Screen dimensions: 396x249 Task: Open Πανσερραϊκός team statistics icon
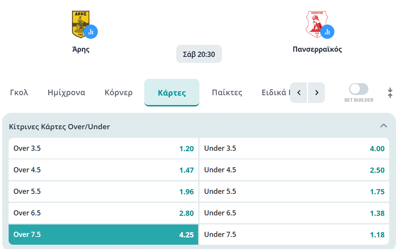coord(327,31)
